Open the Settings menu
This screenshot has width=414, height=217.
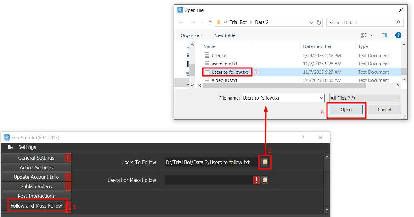pos(27,147)
